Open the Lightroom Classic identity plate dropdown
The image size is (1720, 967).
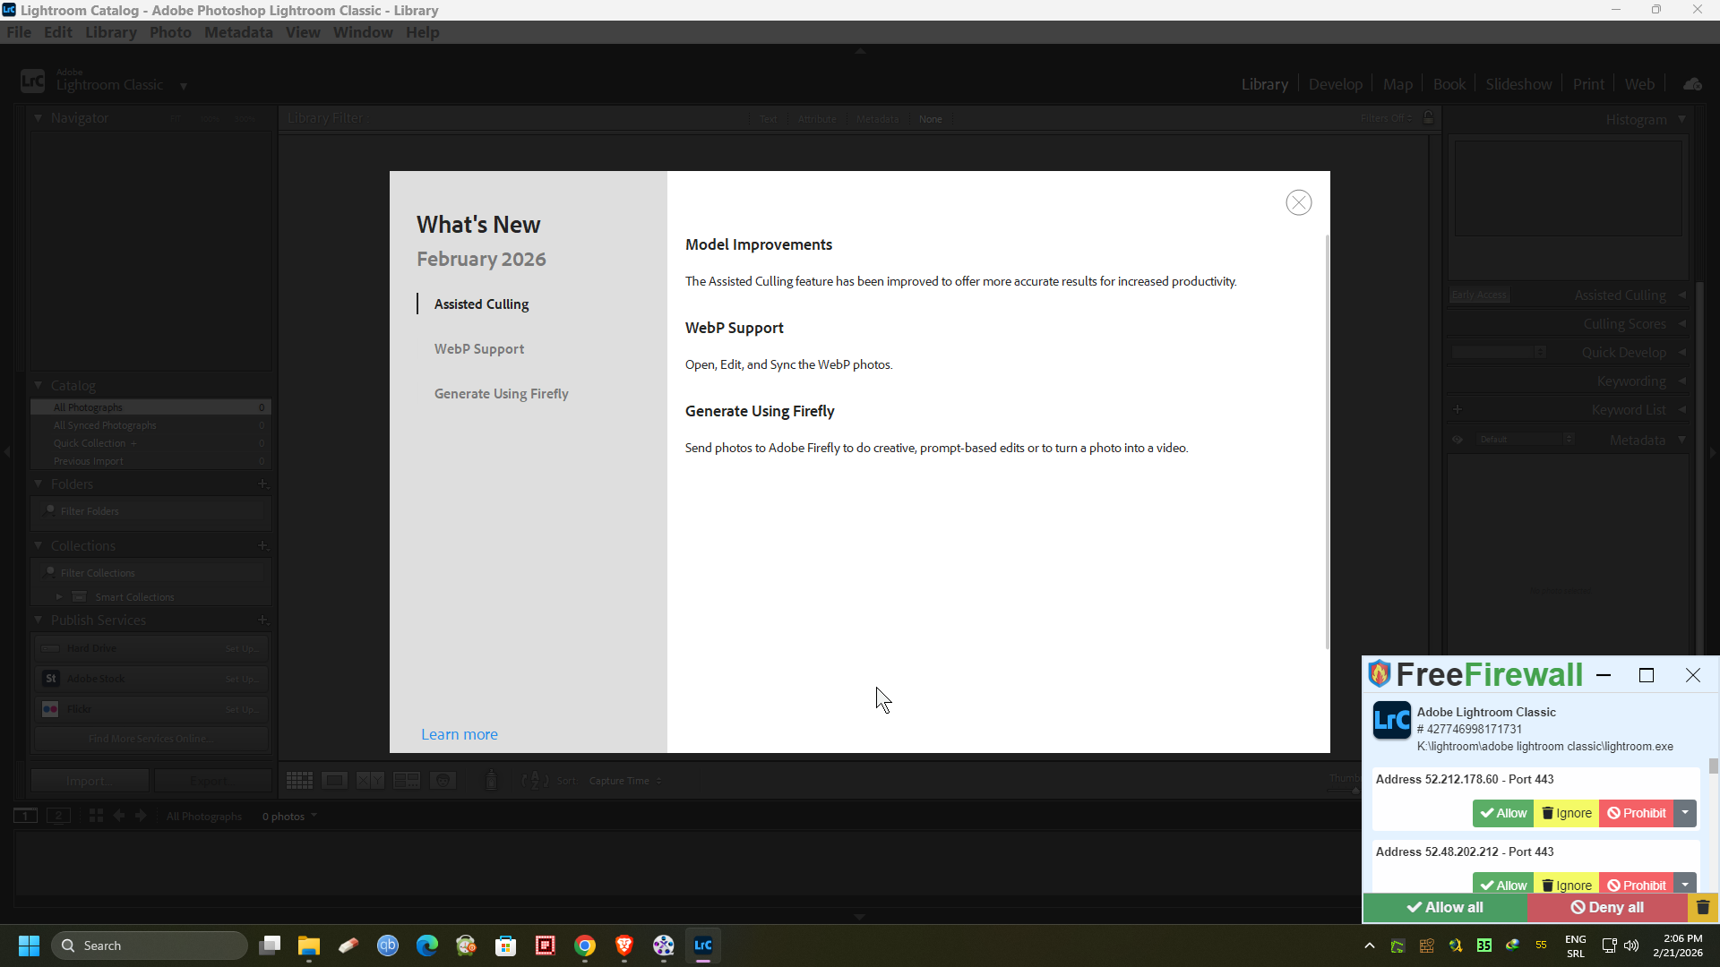click(x=183, y=86)
